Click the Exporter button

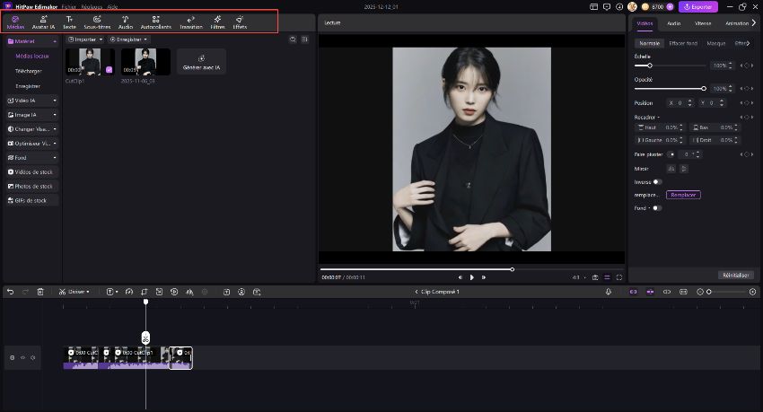pyautogui.click(x=697, y=6)
